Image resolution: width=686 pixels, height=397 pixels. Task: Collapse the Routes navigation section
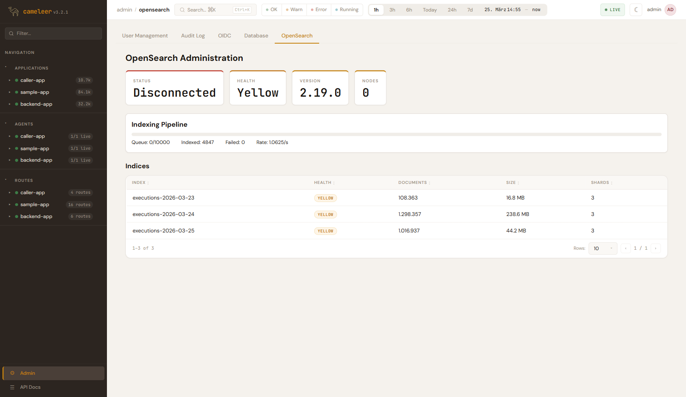point(6,180)
